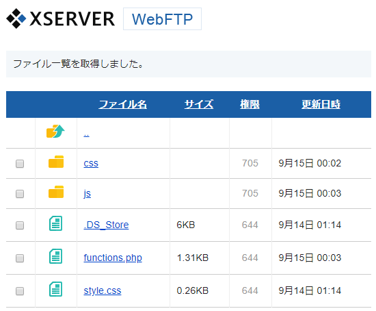Check the .DS_Store row checkbox
The height and width of the screenshot is (311, 376).
(20, 225)
